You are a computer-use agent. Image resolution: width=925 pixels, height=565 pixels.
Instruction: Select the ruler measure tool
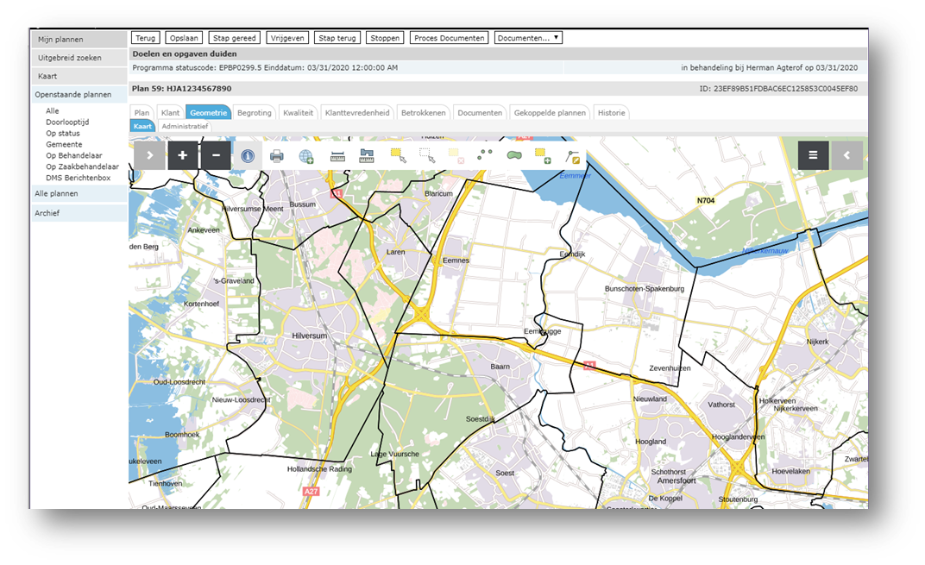pyautogui.click(x=337, y=156)
